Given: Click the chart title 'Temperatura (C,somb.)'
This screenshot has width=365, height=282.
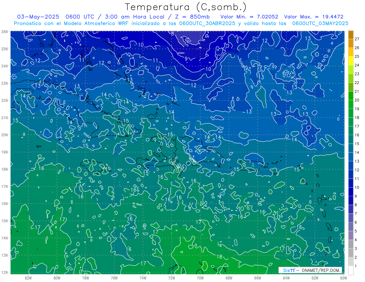Looking at the screenshot, I should point(186,7).
